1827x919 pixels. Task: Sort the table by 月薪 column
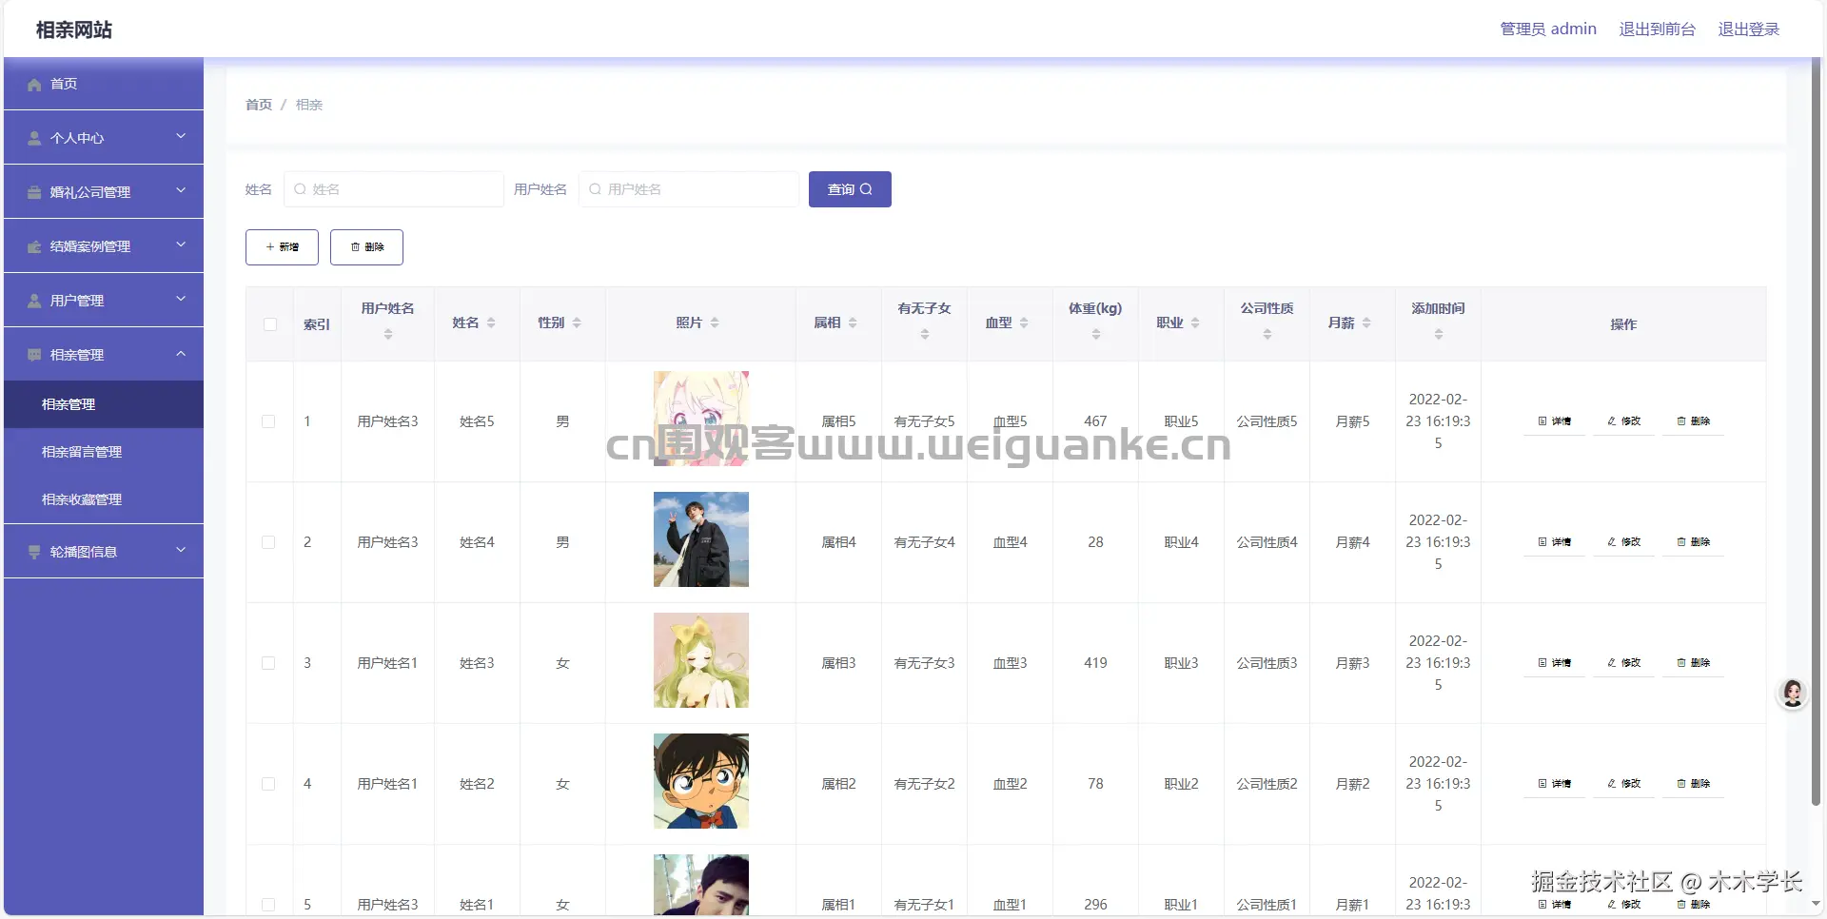tap(1366, 323)
